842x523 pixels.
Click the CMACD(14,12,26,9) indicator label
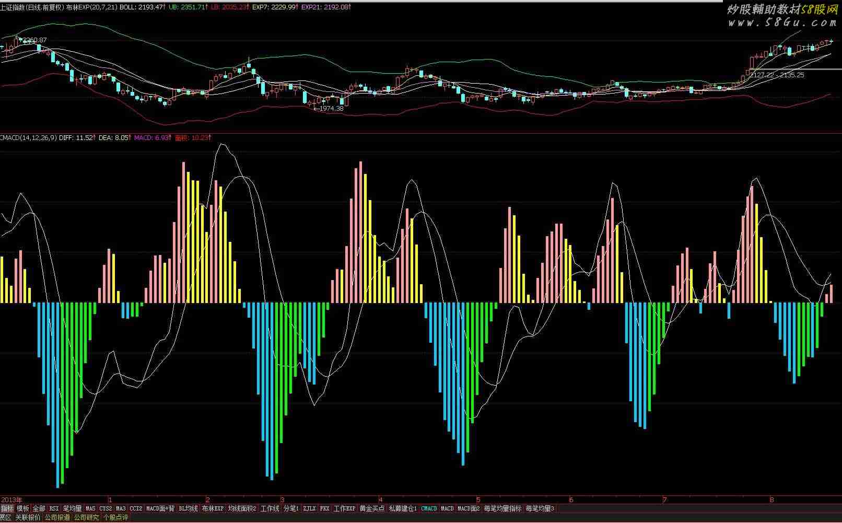(28, 138)
